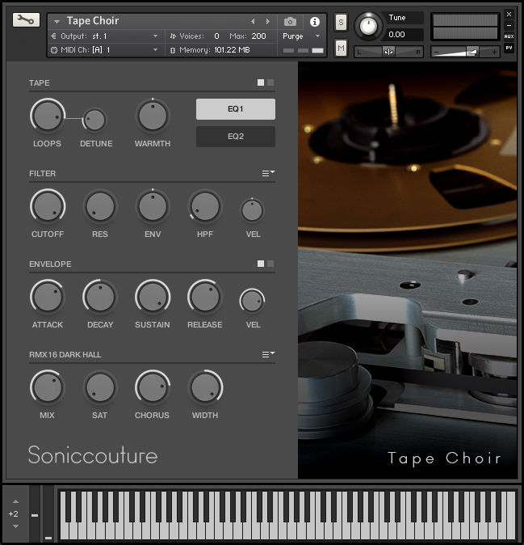
Task: Switch to second TAPE page square
Action: (x=270, y=82)
